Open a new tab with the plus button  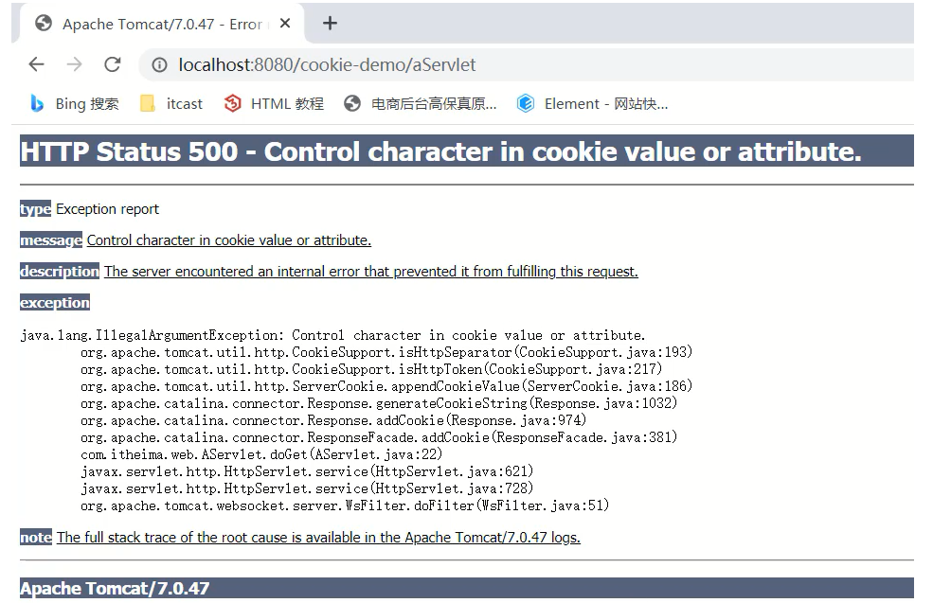point(330,23)
